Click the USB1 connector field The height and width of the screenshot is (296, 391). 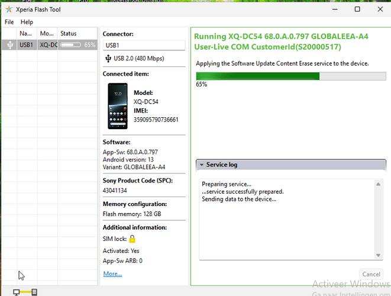coord(144,46)
